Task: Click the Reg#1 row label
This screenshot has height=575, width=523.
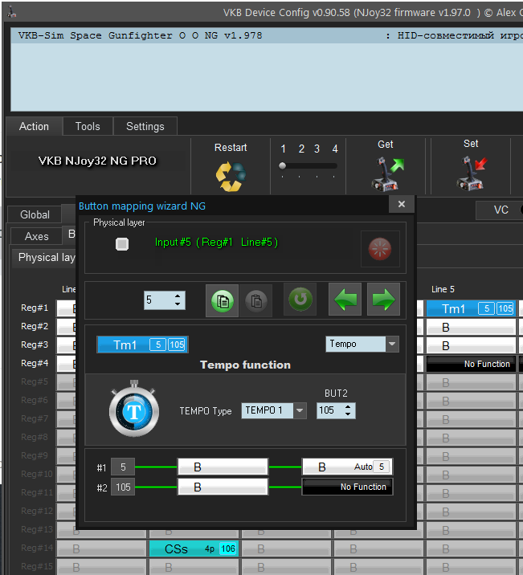Action: tap(35, 308)
